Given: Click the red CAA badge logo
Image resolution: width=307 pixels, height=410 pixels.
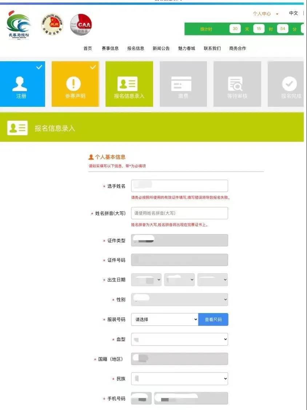Looking at the screenshot, I should tap(81, 24).
